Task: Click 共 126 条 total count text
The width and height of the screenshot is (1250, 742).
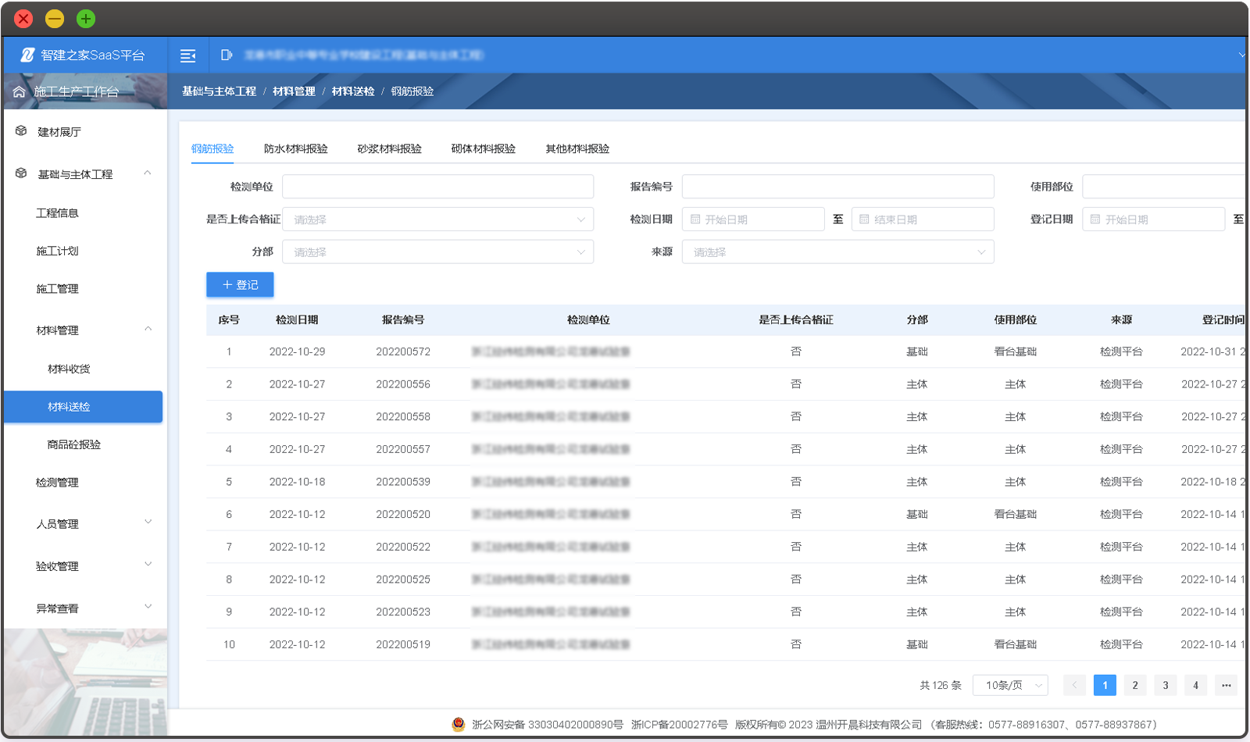Action: point(941,685)
